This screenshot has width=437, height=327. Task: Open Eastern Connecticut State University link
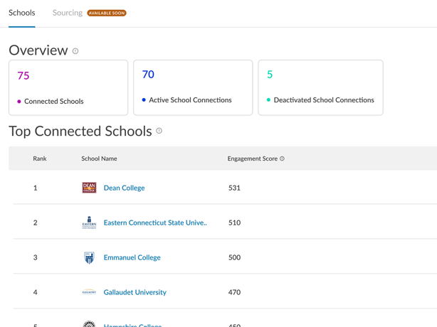[x=155, y=223]
